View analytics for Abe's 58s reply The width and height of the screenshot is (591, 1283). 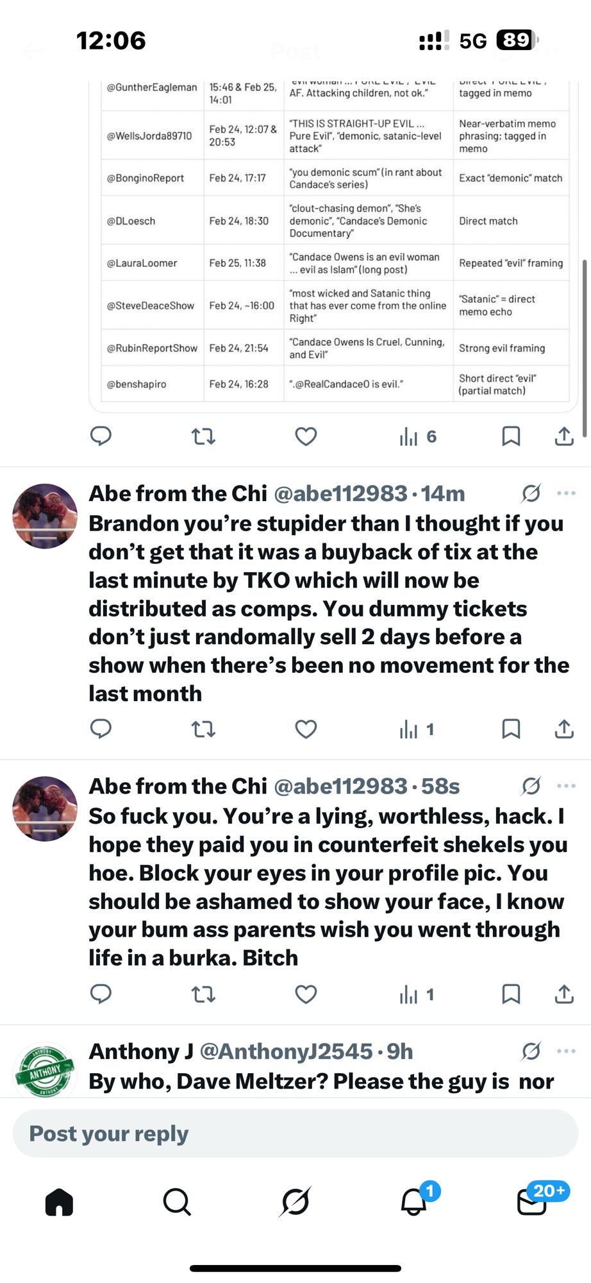(x=417, y=994)
